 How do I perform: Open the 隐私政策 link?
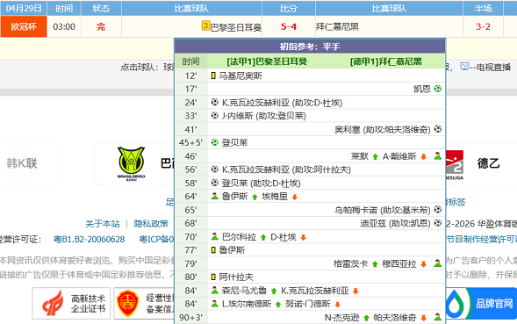coord(151,224)
